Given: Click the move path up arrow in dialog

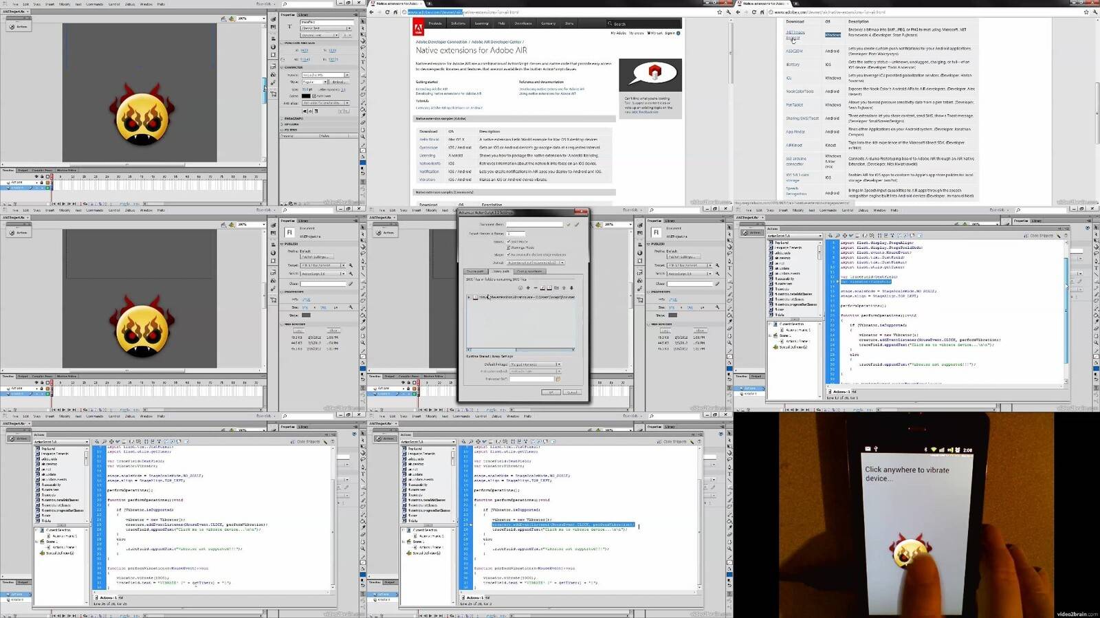Looking at the screenshot, I should pyautogui.click(x=564, y=288).
